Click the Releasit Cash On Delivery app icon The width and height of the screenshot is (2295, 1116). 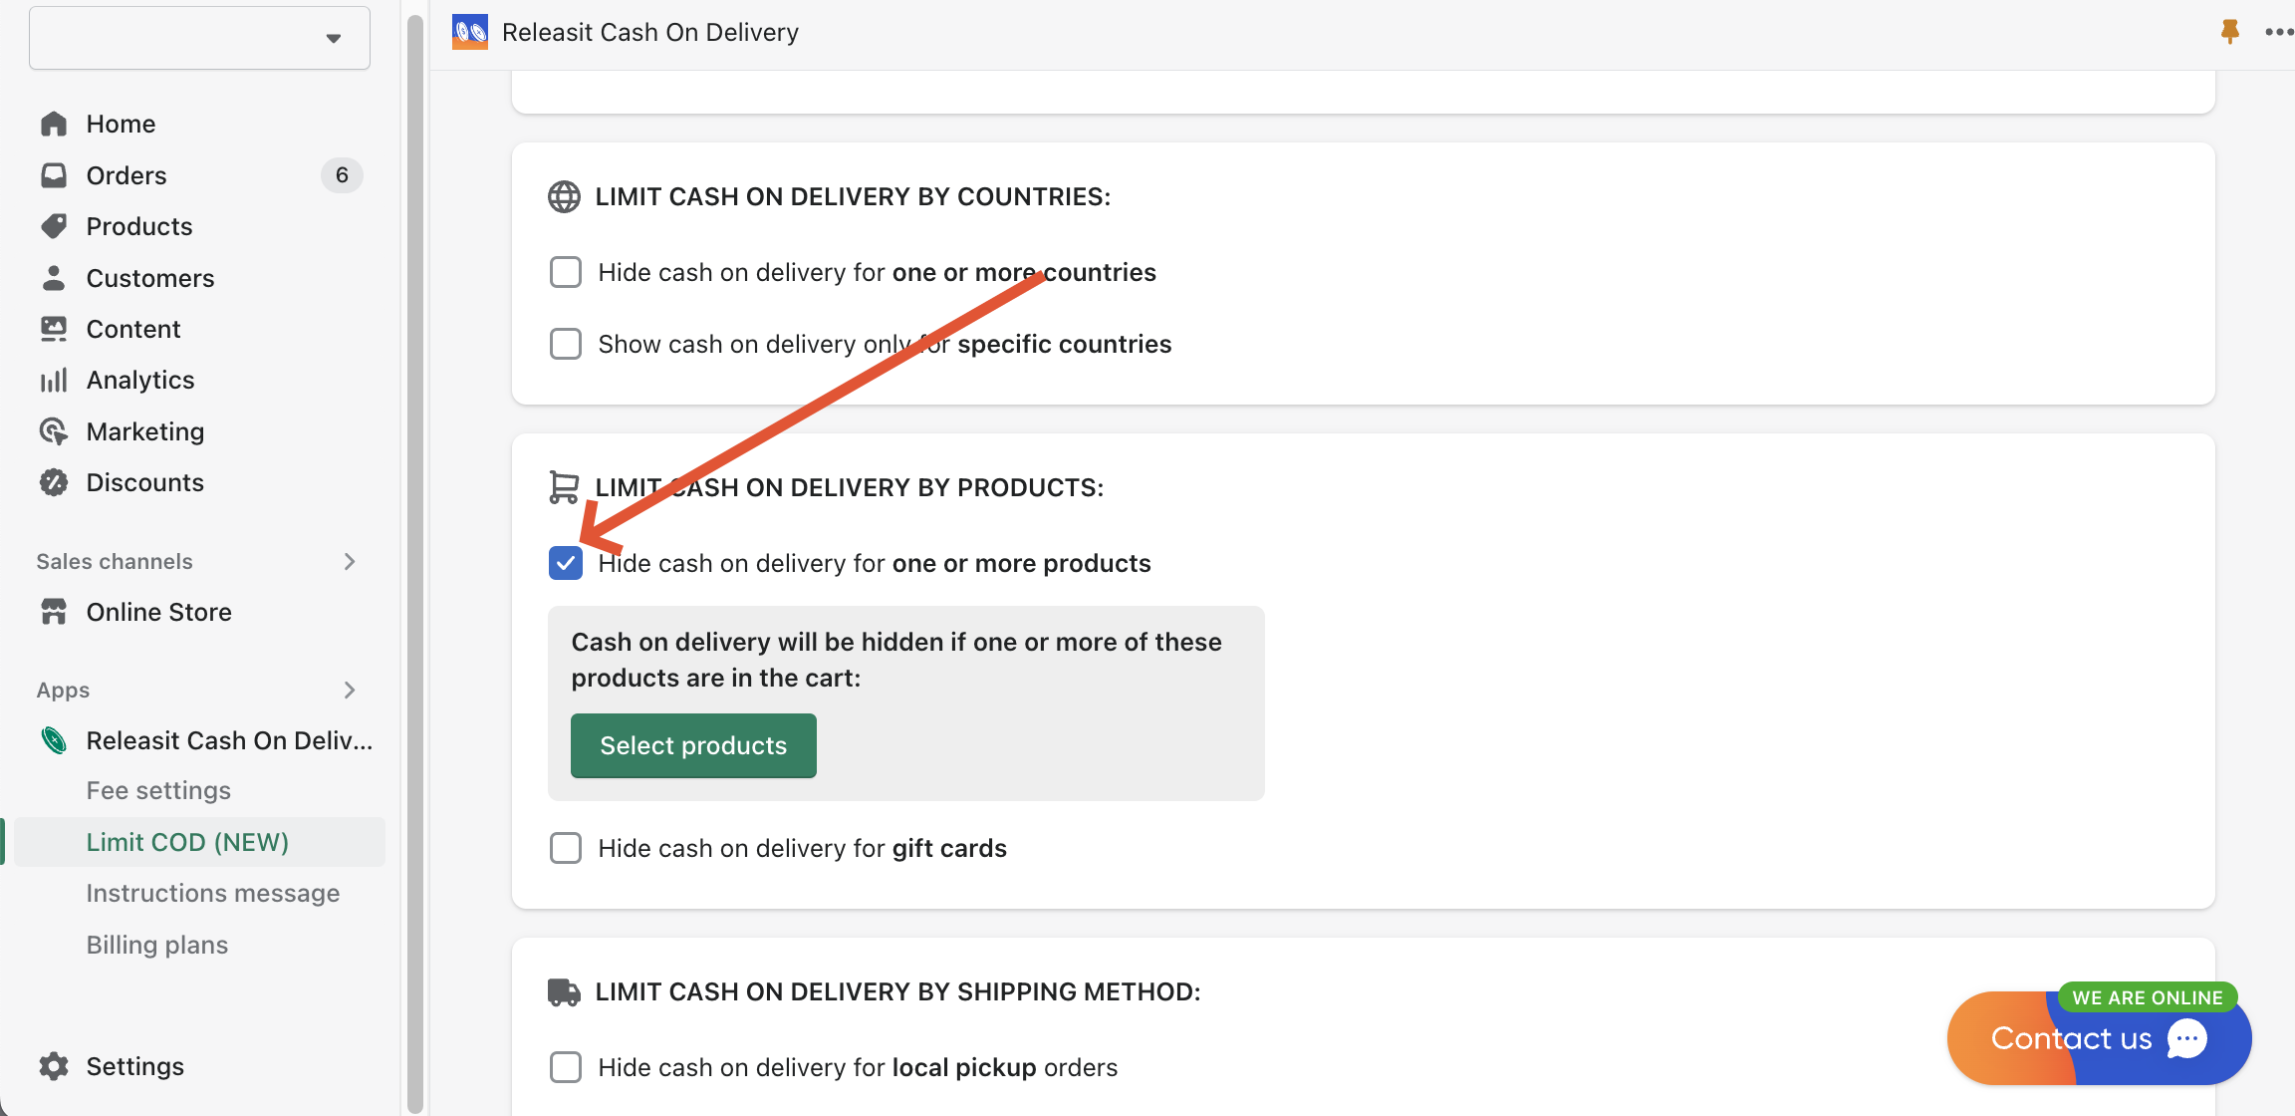pos(469,31)
